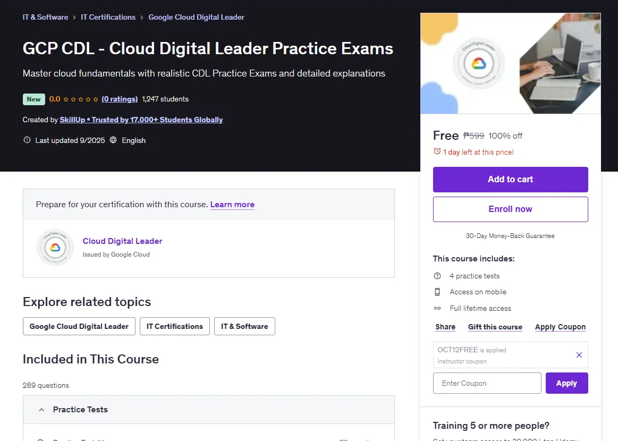Click the Share link
This screenshot has width=618, height=441.
click(x=445, y=327)
